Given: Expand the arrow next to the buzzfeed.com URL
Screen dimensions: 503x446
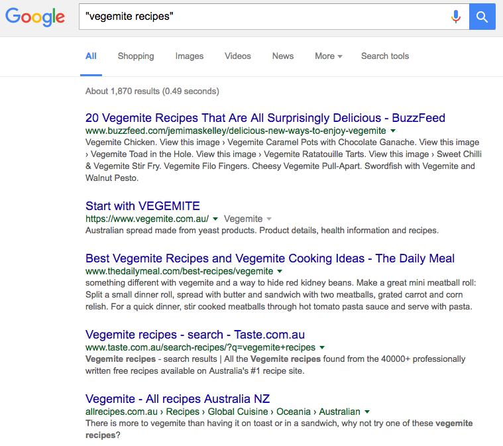Looking at the screenshot, I should coord(393,131).
